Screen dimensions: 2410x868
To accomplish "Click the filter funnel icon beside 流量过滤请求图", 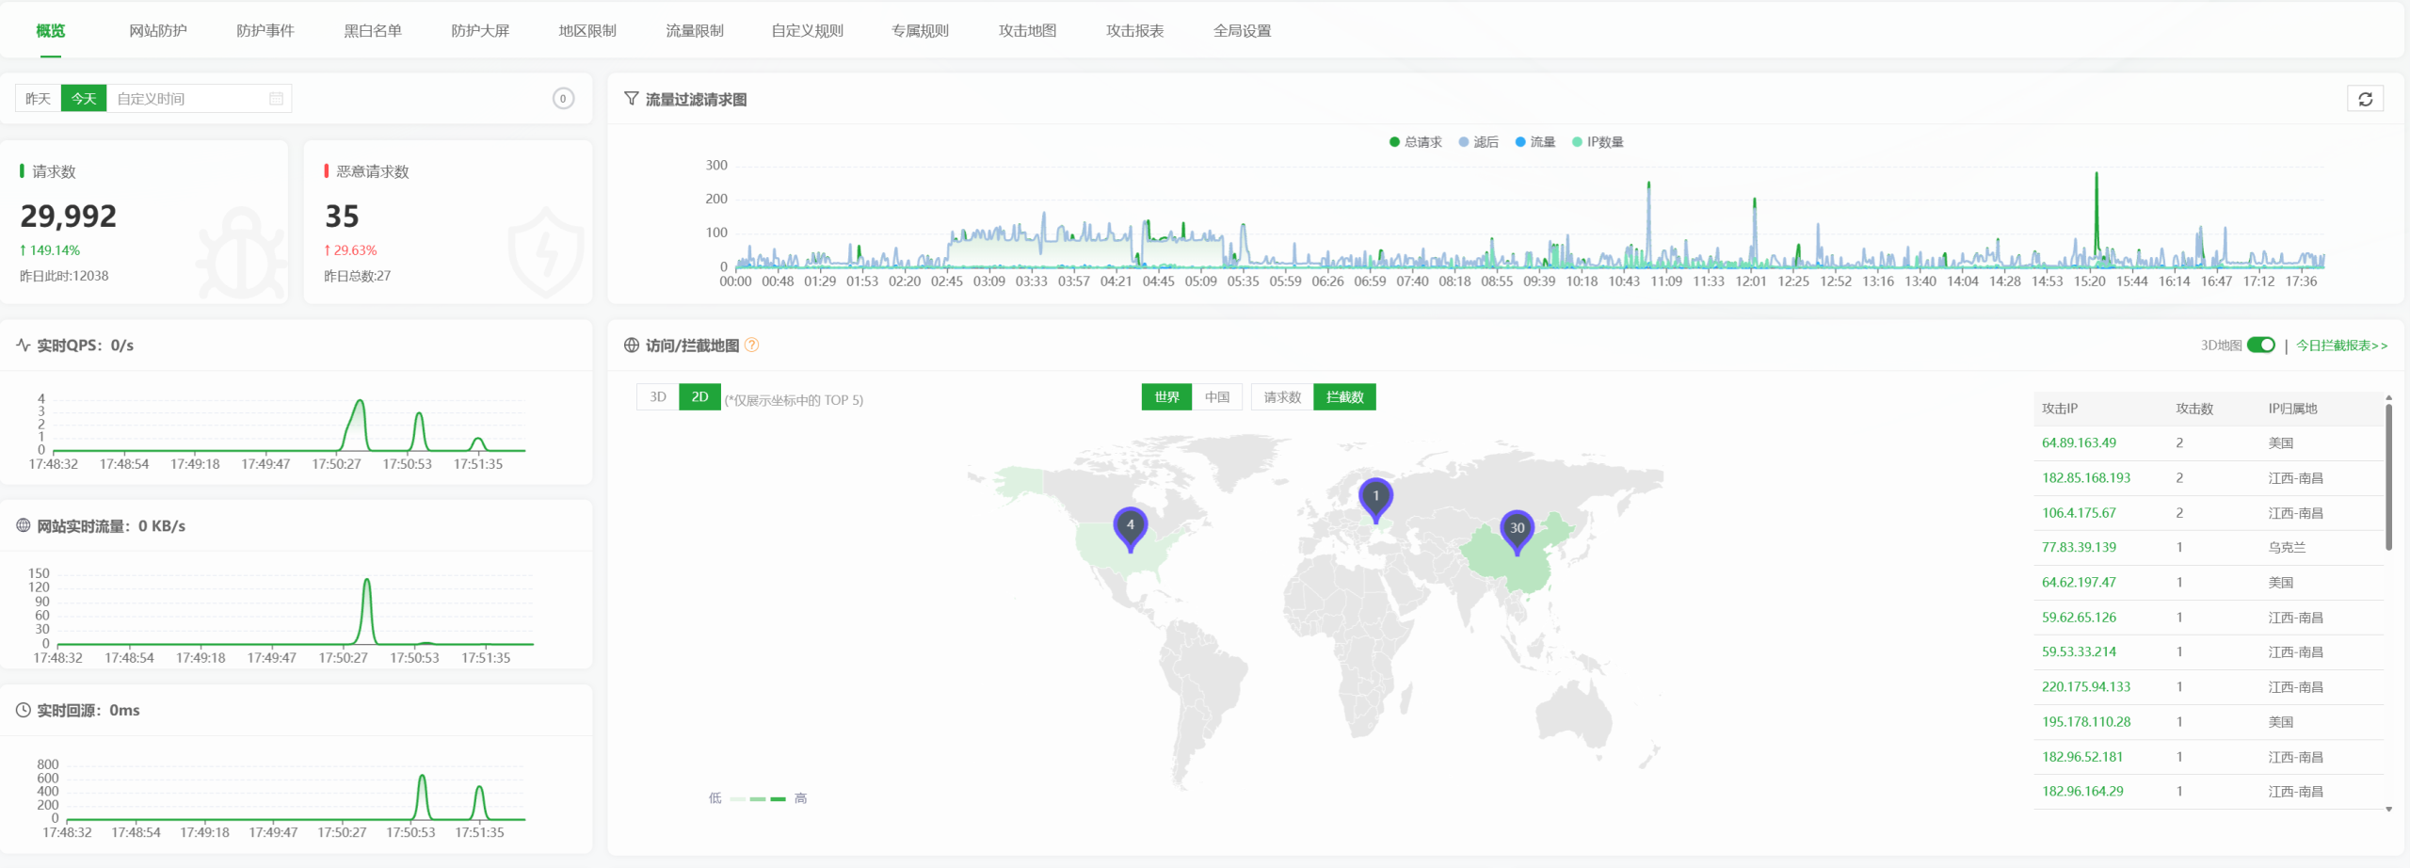I will [632, 99].
